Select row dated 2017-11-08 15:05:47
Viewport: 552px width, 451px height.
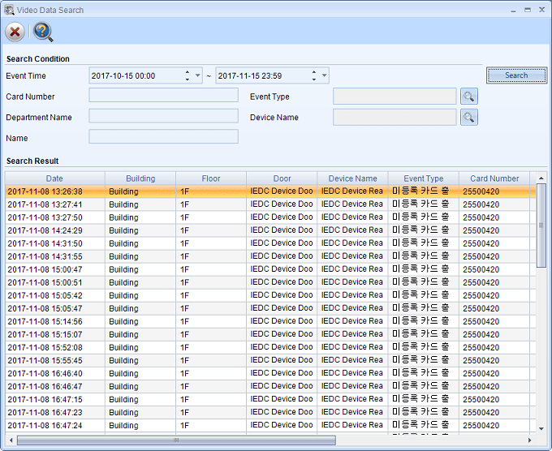point(270,308)
